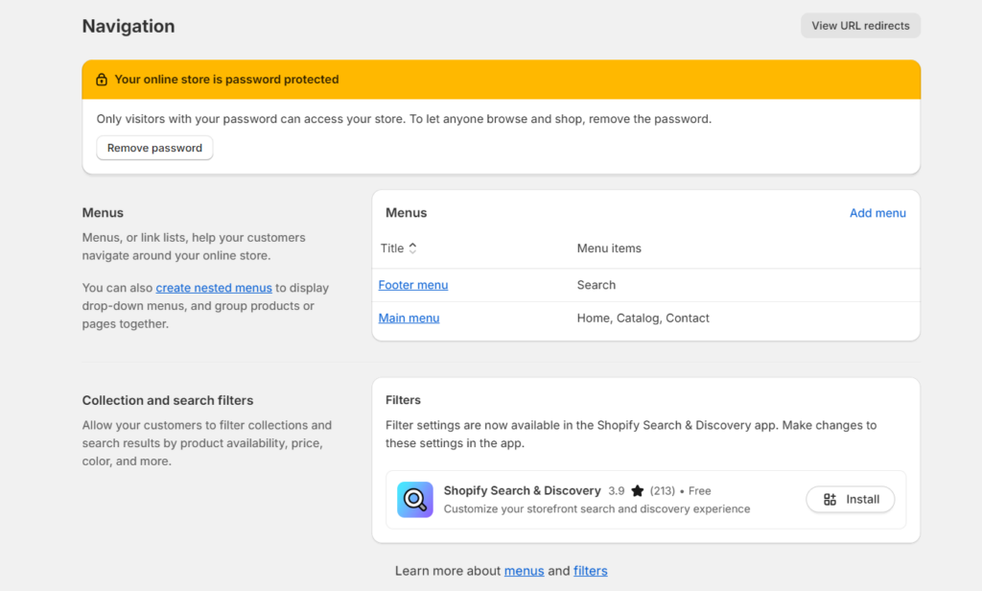Follow the create nested menus link

pos(213,287)
